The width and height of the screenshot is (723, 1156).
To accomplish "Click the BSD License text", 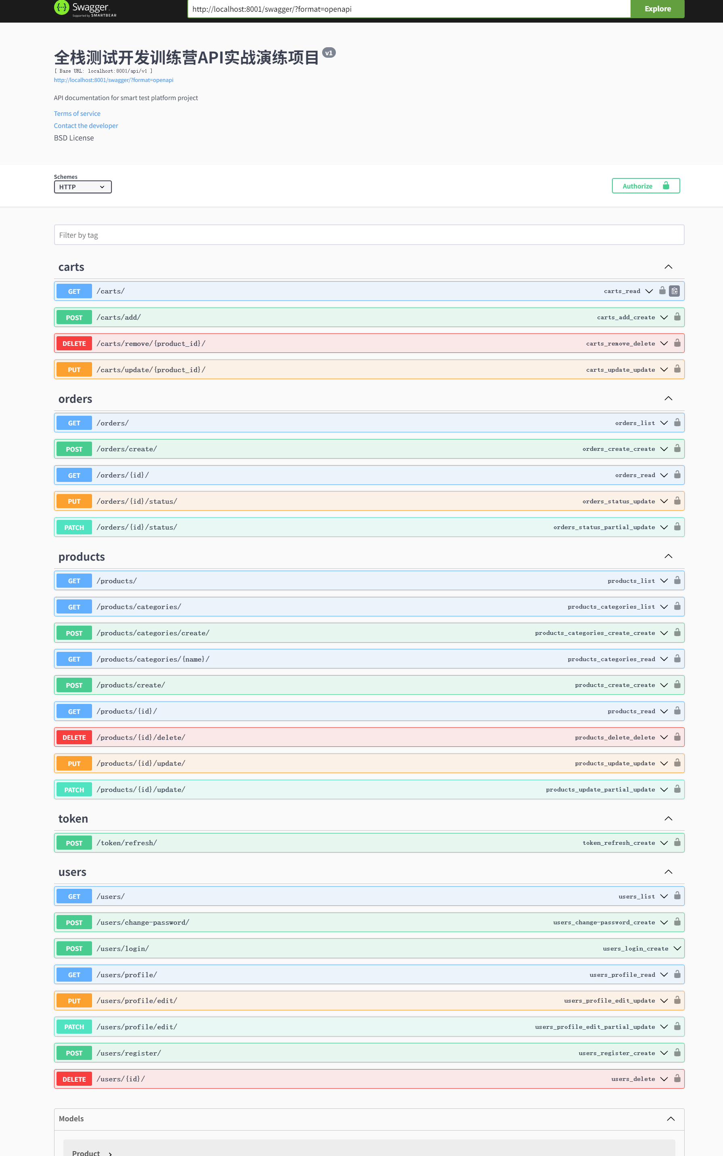I will pyautogui.click(x=73, y=138).
